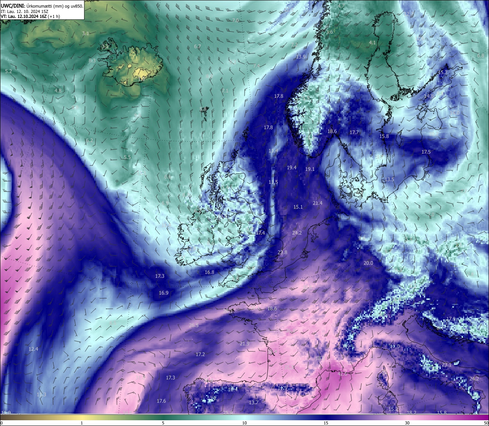Click the 17.2 value in the Bay of Biscay
The image size is (489, 426).
click(200, 355)
